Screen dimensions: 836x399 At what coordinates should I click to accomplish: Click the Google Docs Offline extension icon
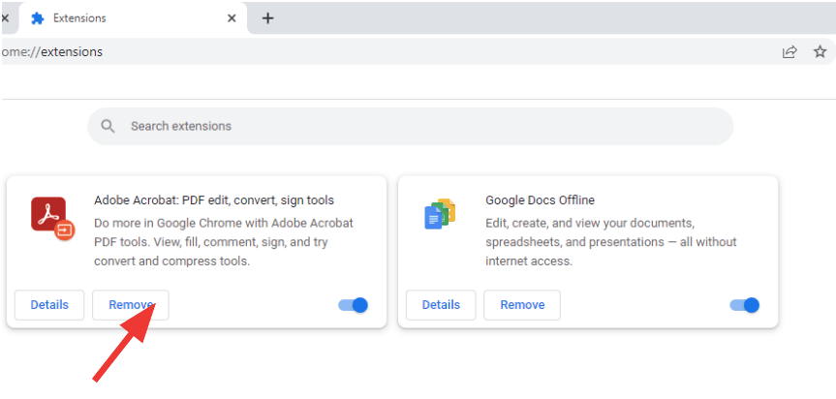click(x=441, y=214)
